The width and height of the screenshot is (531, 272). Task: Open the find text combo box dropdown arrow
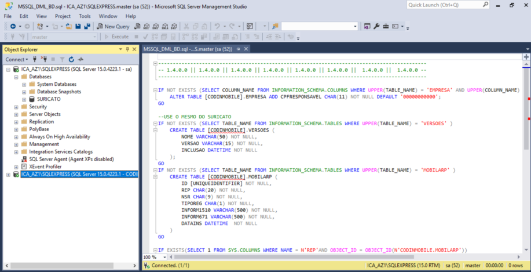(x=355, y=26)
